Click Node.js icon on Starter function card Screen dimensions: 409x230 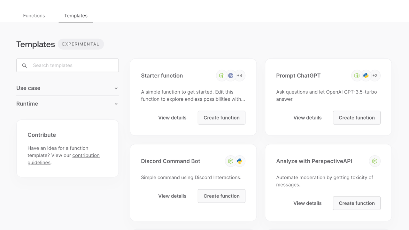(221, 76)
